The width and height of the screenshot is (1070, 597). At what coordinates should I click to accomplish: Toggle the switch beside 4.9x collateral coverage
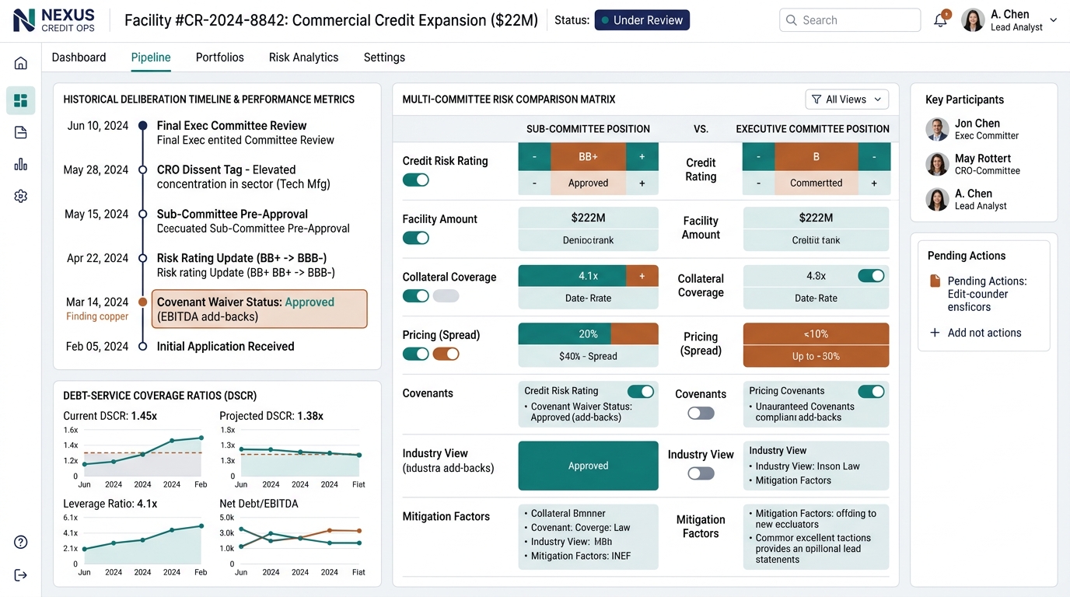click(871, 276)
